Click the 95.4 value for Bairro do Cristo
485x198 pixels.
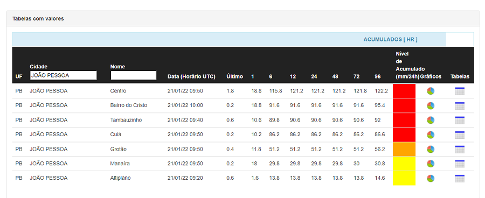pyautogui.click(x=379, y=105)
